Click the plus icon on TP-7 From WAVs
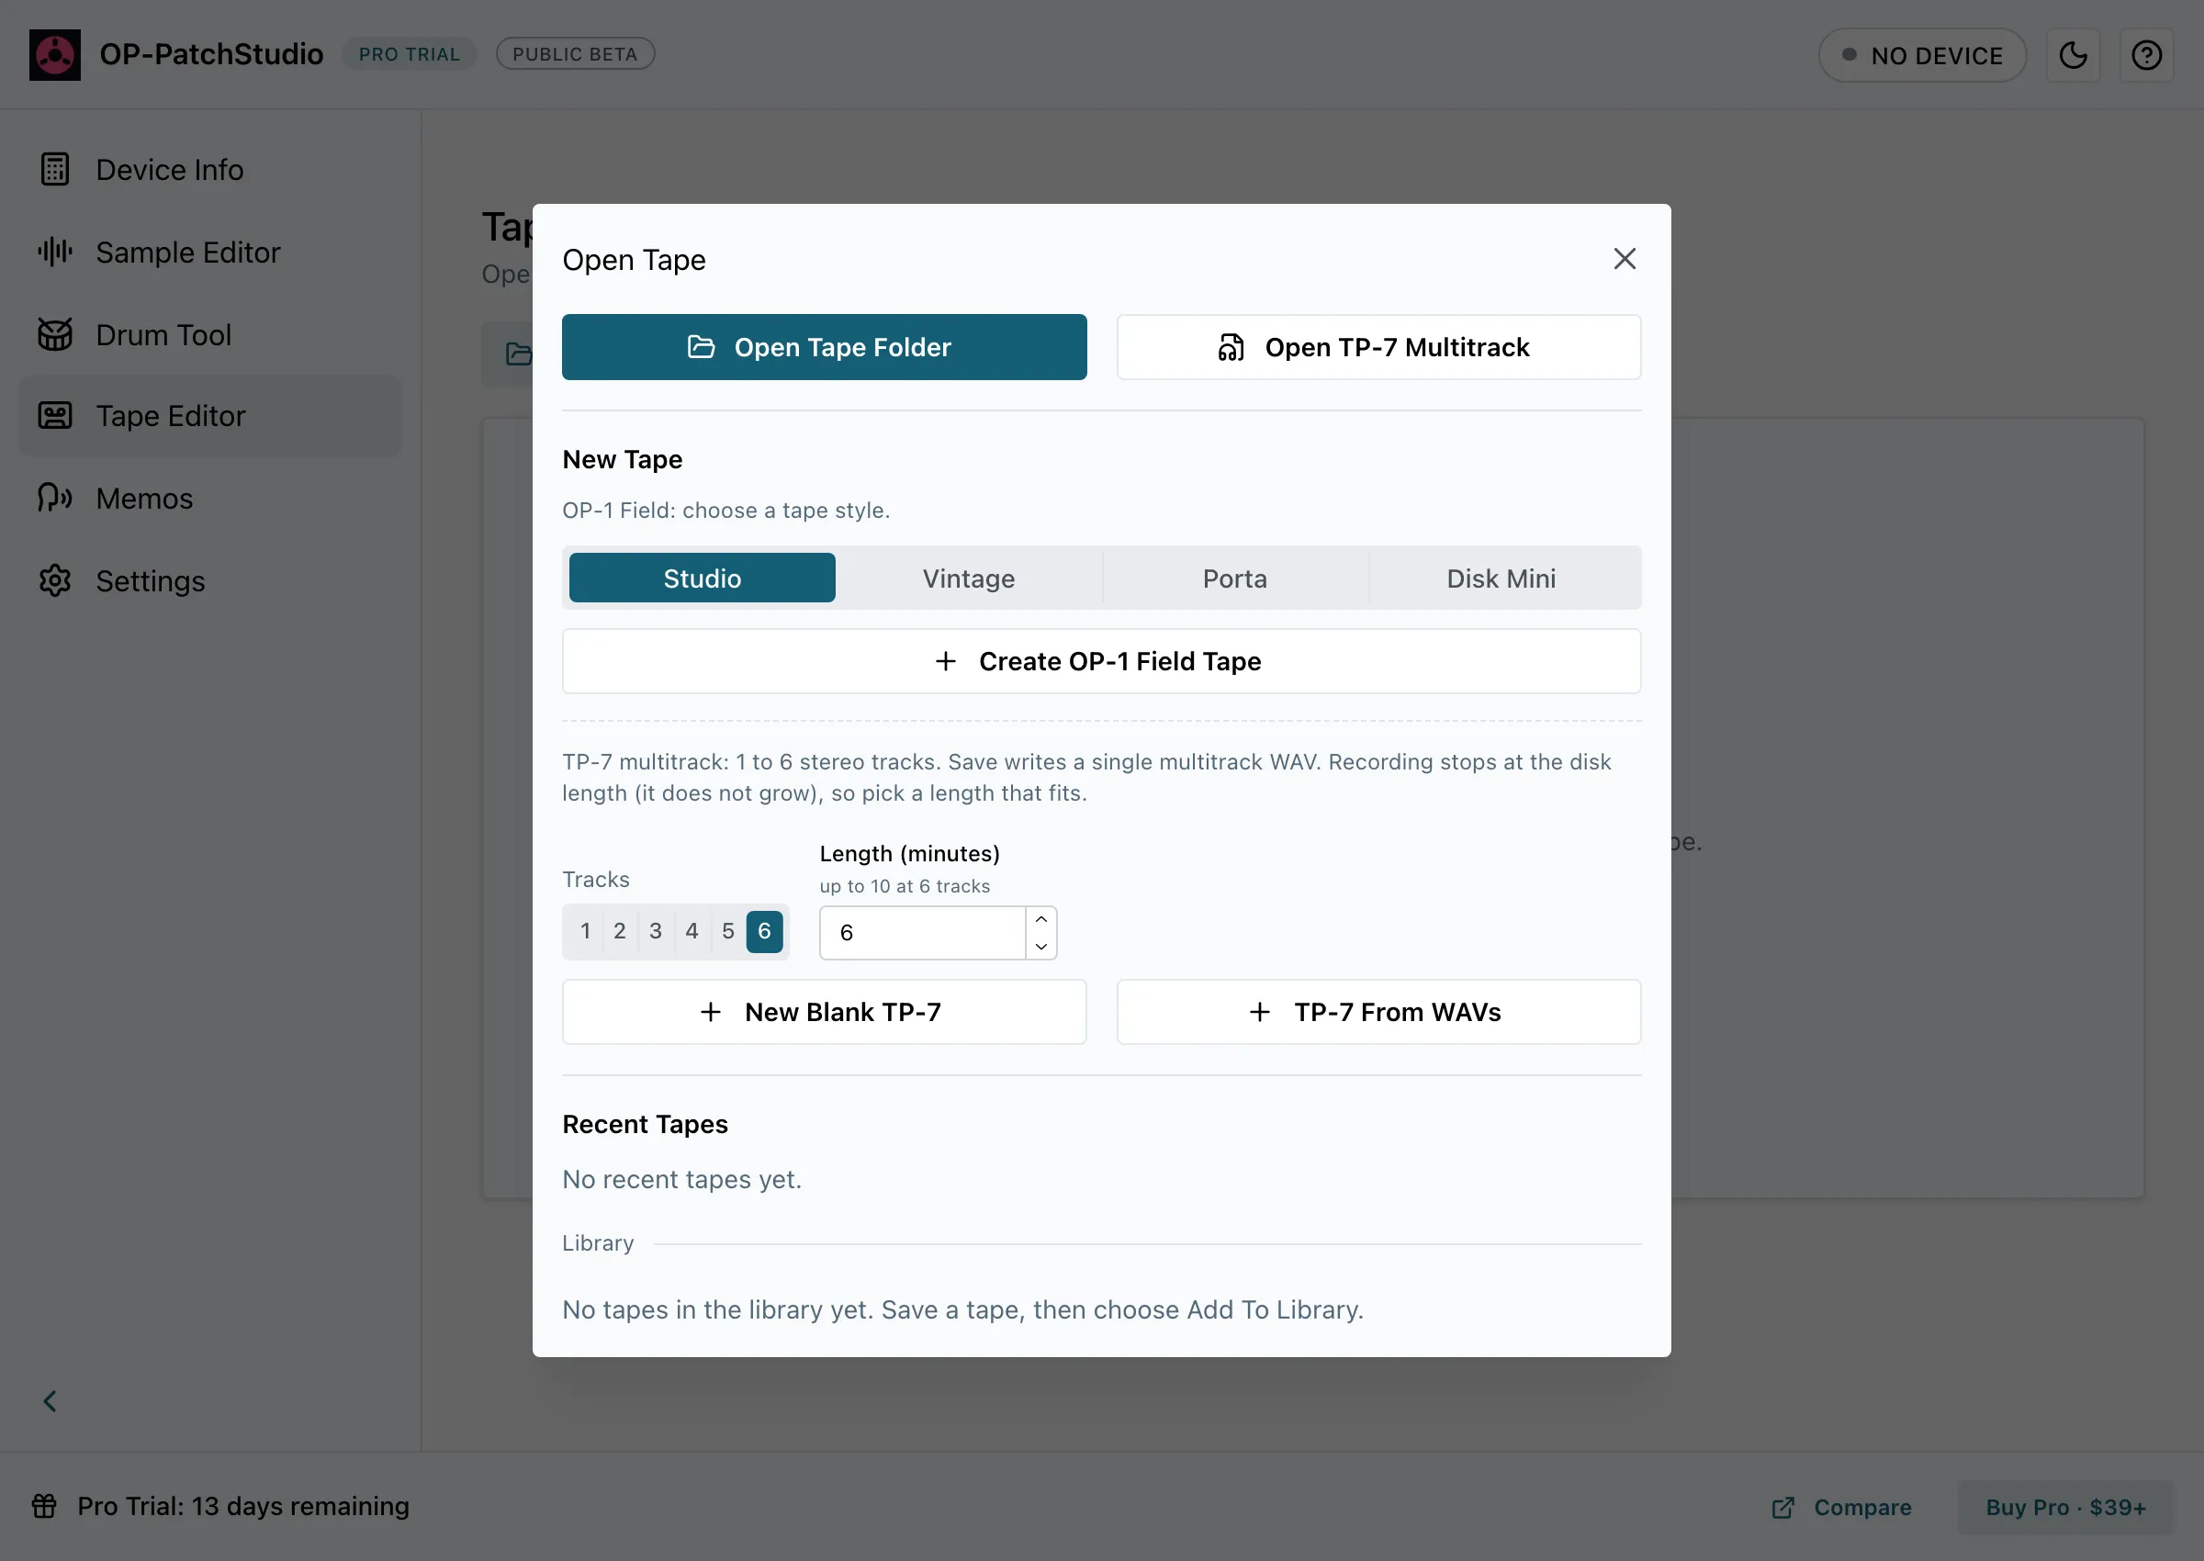This screenshot has height=1561, width=2204. (1260, 1012)
